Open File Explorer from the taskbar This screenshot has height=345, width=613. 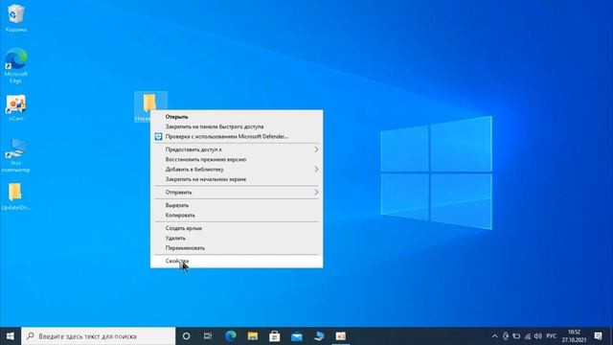(253, 336)
